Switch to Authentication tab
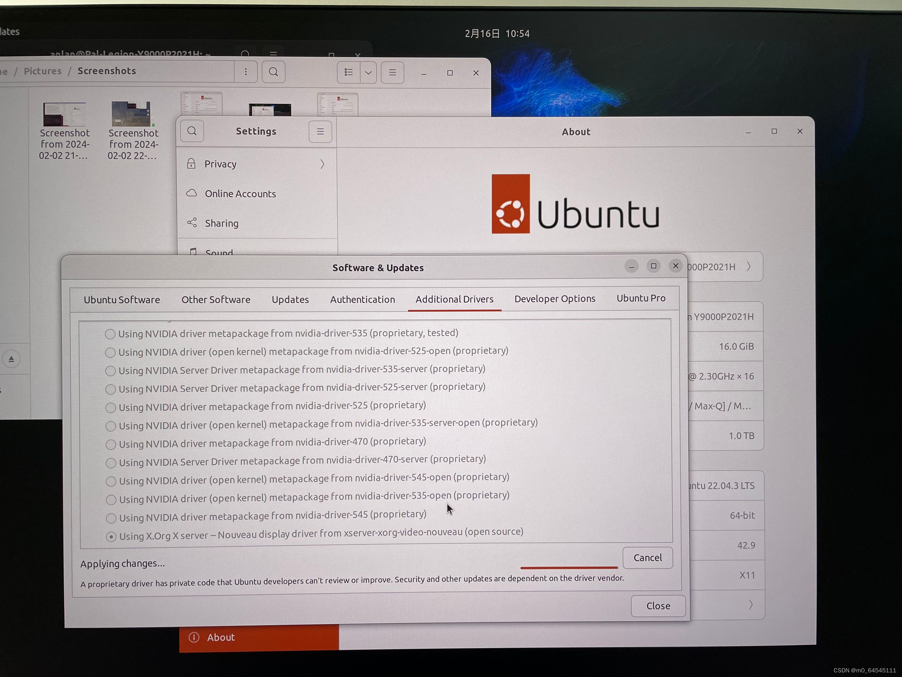The image size is (902, 677). [362, 300]
